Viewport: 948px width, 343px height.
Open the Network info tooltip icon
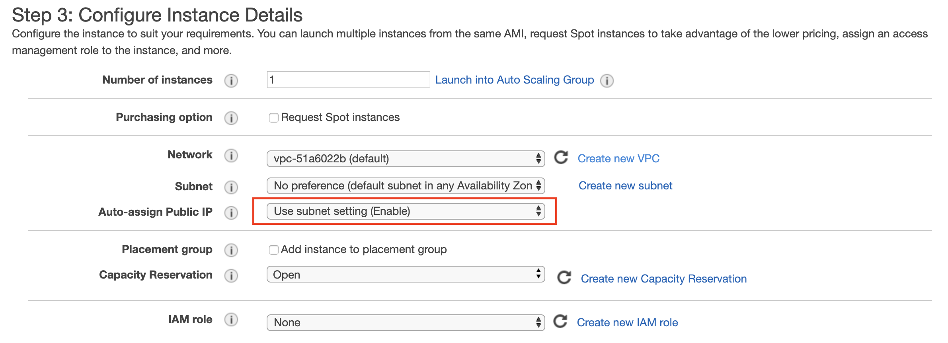click(x=231, y=155)
